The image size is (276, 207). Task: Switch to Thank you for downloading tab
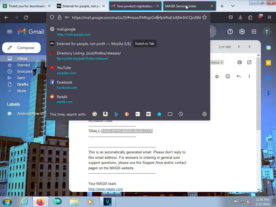(27, 6)
